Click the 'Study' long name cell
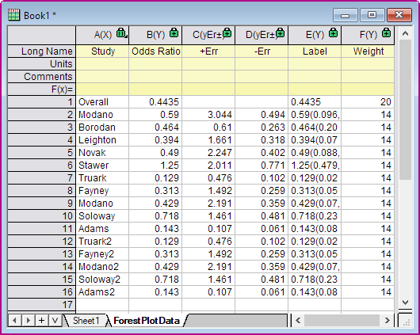This screenshot has height=335, width=420. [x=102, y=51]
